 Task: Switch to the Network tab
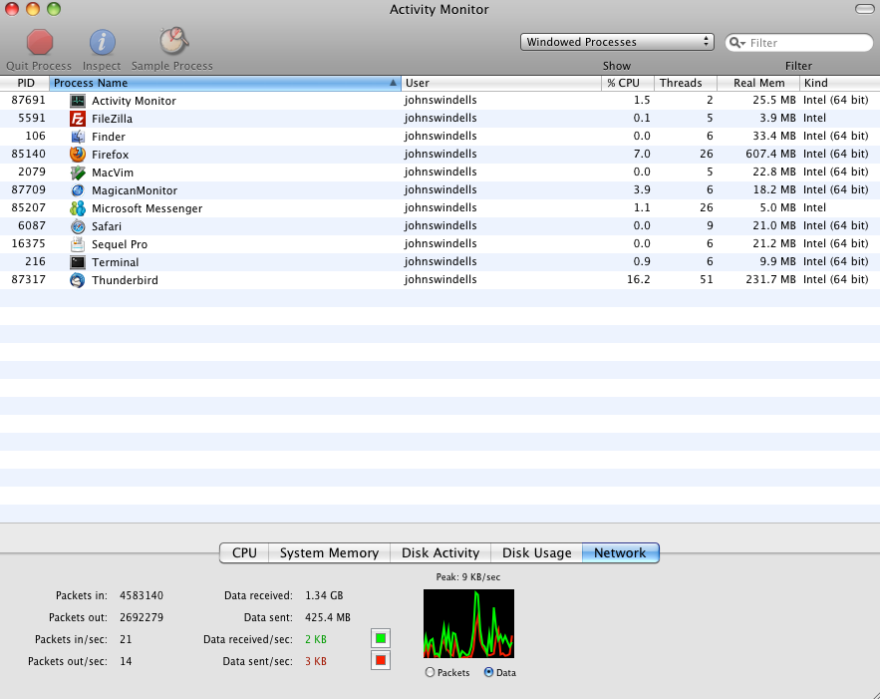(x=620, y=553)
